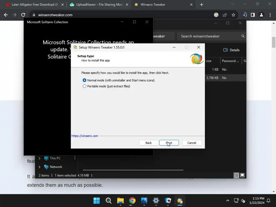Open Chrome tab search dropdown arrow
276x207 pixels.
pos(233,4)
